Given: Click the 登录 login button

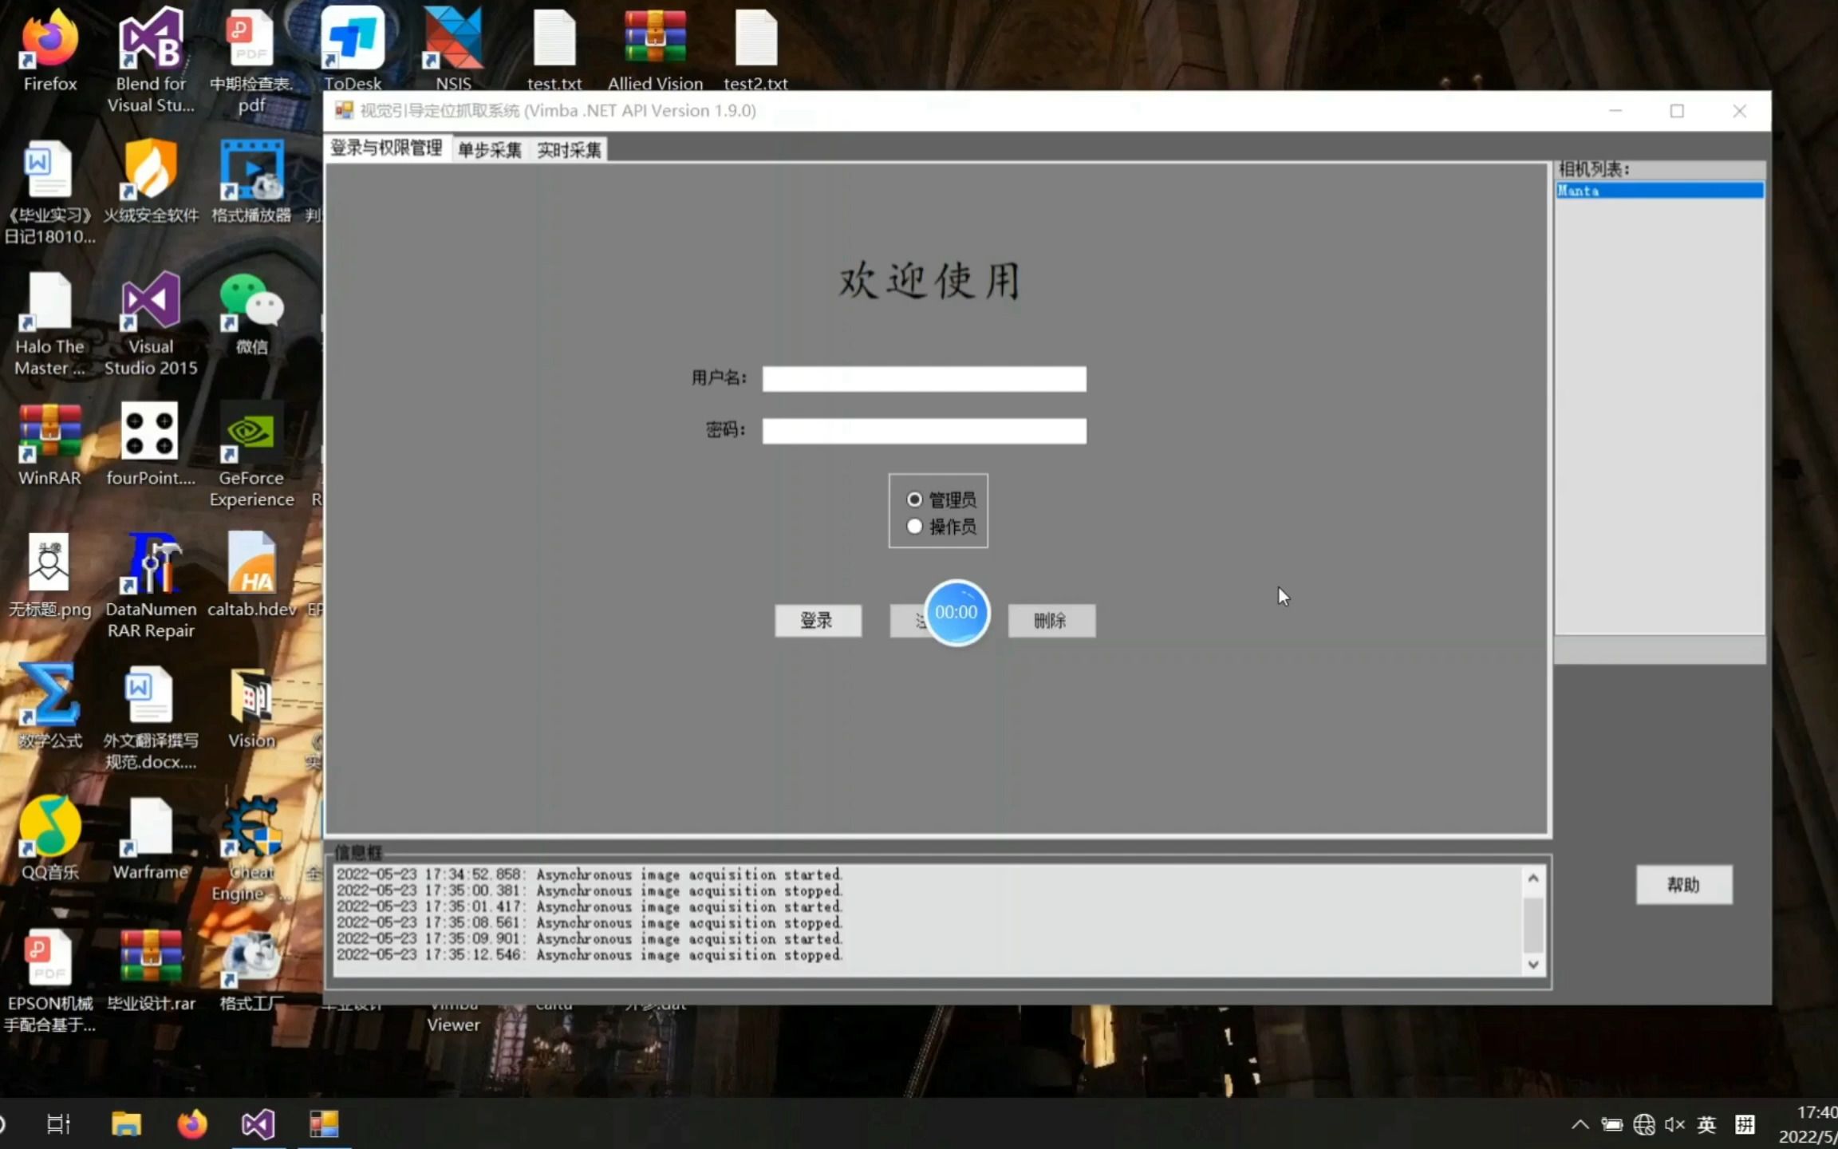Looking at the screenshot, I should pos(816,621).
